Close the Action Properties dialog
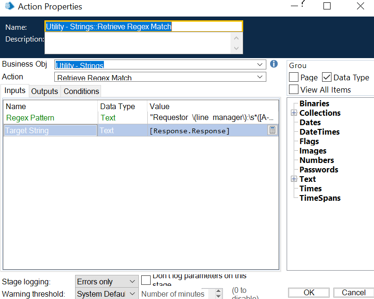This screenshot has height=299, width=374. (x=360, y=6)
